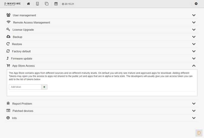This screenshot has height=138, width=204.
Task: Collapse the App Store Access section
Action: point(194,66)
